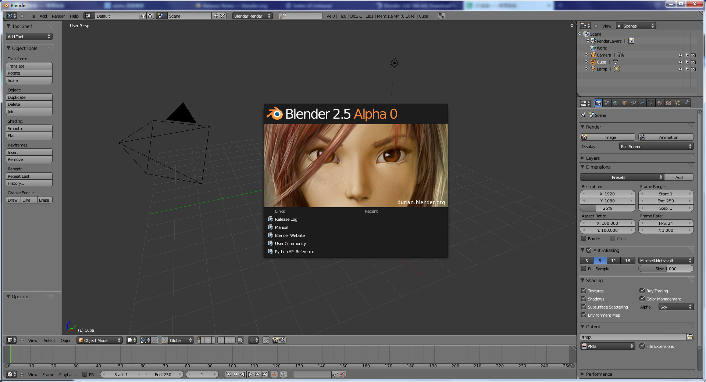Viewport: 706px width, 382px height.
Task: Click OpenGL render animation clapper icon
Action: (282, 340)
